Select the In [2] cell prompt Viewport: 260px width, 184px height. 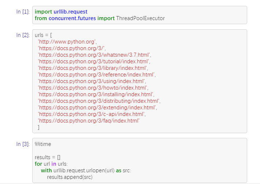pyautogui.click(x=23, y=35)
